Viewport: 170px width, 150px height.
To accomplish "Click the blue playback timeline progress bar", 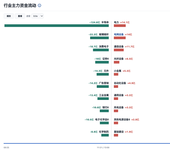I will click(x=87, y=143).
